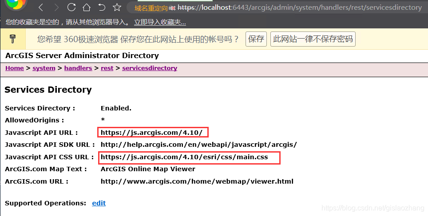Click the 域名重定向 label in address bar
Viewport: 428px width, 216px height.
tap(151, 8)
